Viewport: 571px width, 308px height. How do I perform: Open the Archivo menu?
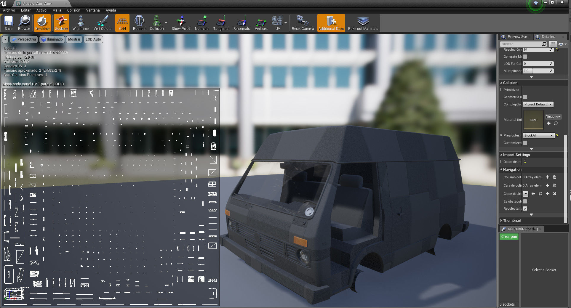[9, 10]
